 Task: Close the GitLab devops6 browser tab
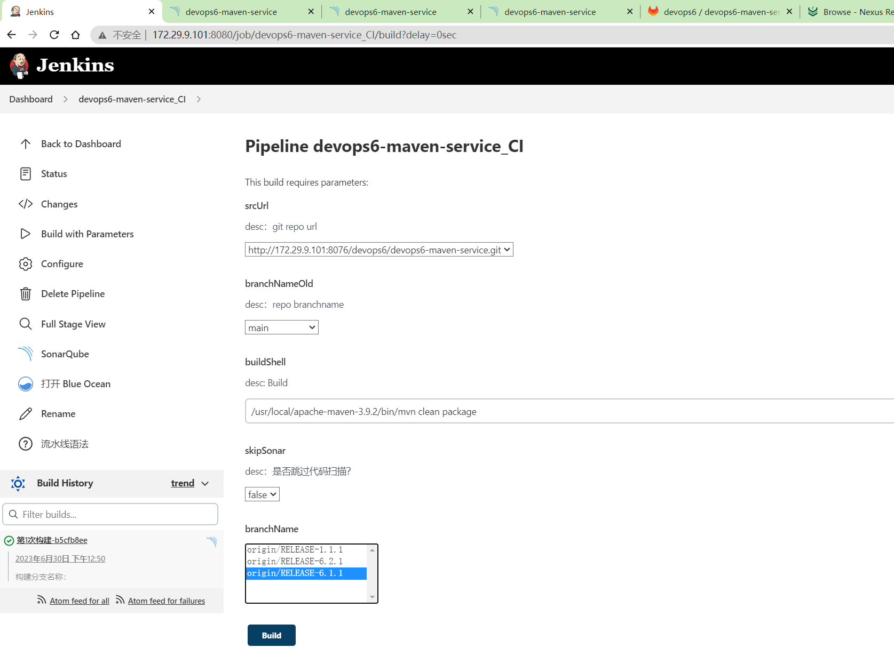tap(789, 11)
